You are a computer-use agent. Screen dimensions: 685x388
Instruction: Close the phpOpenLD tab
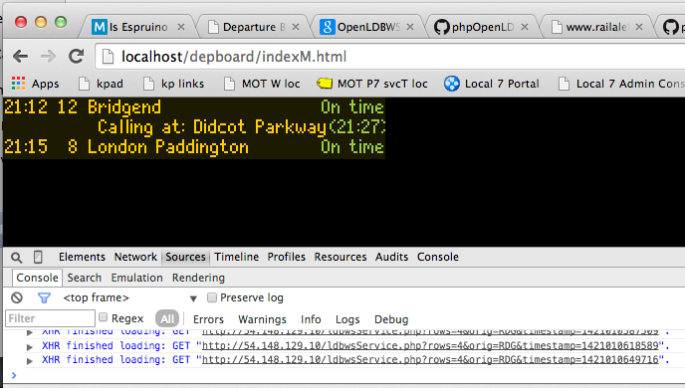(x=525, y=27)
